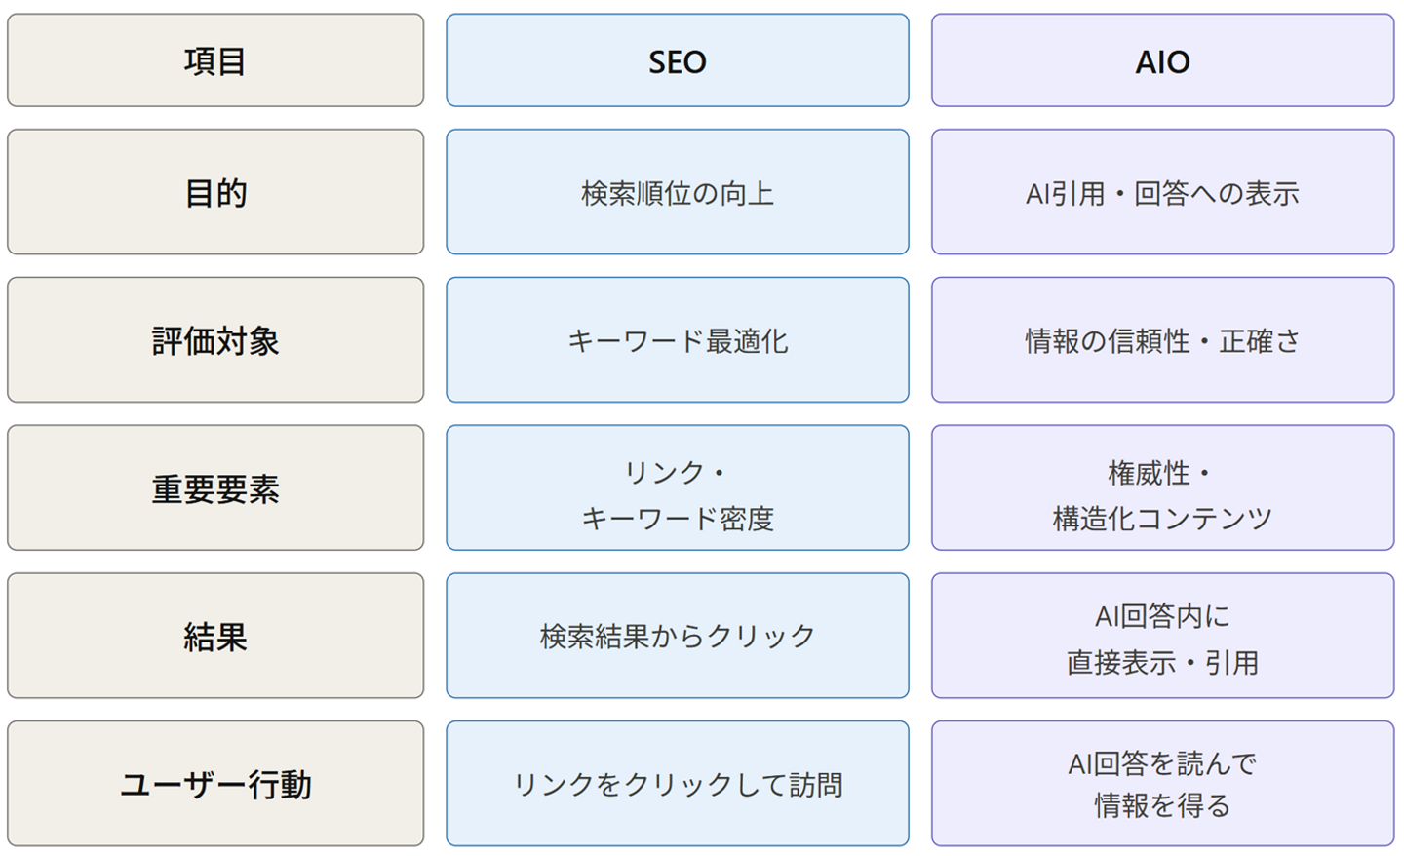
Task: Select the AI引用・回答への表示 cell
Action: point(1162,192)
